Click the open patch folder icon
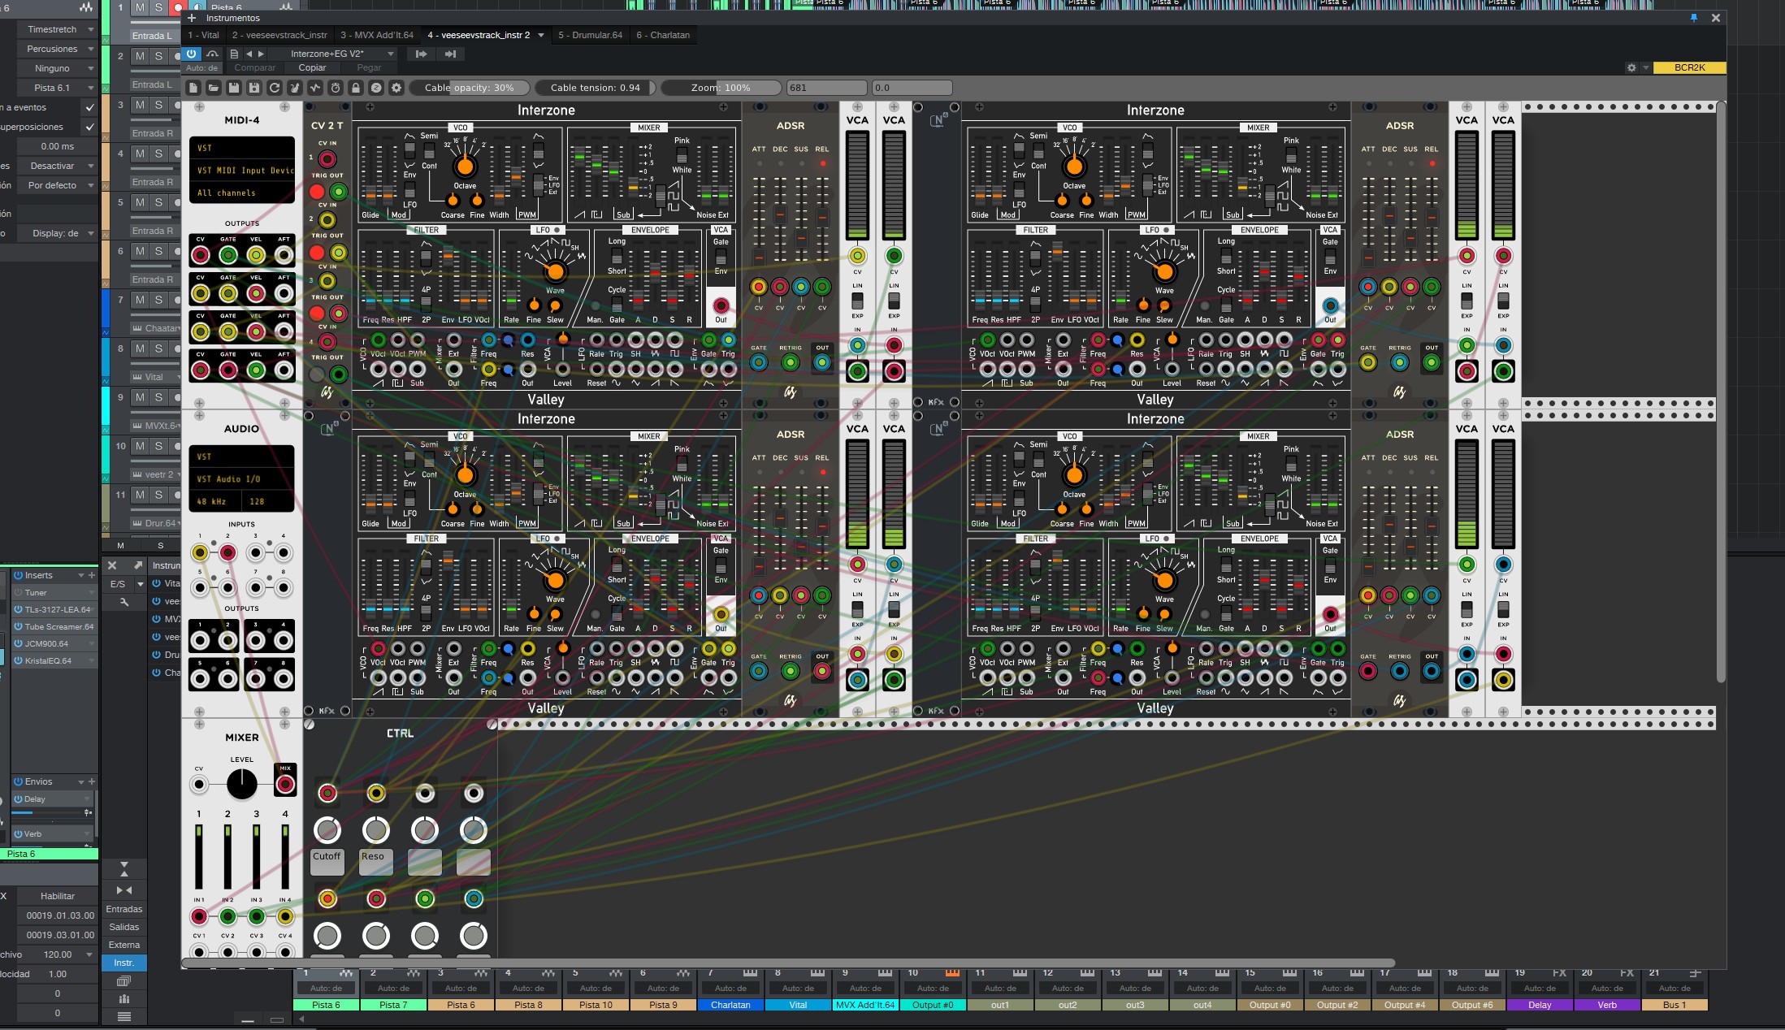 click(x=214, y=88)
